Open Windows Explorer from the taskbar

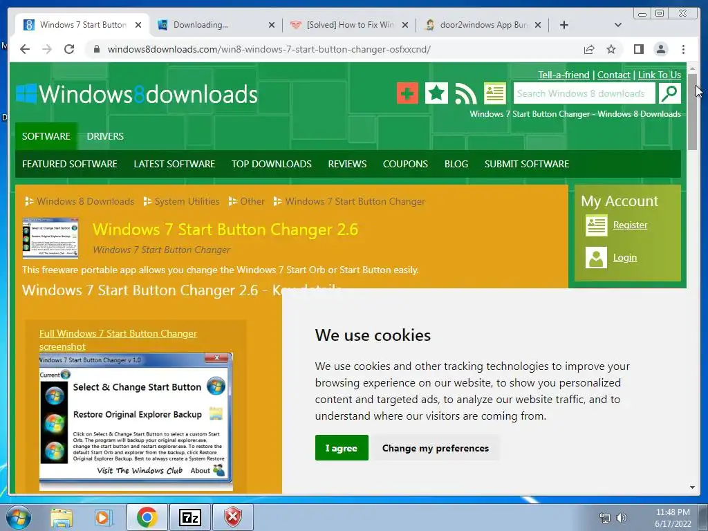tap(62, 517)
